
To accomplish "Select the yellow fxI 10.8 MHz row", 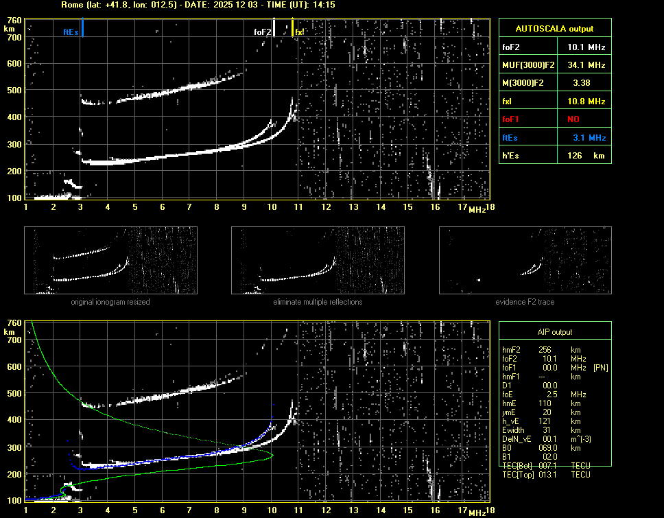I will coord(554,102).
